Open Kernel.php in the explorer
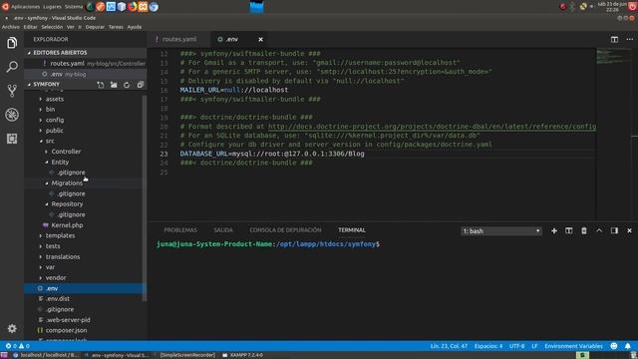638x359 pixels. [67, 225]
